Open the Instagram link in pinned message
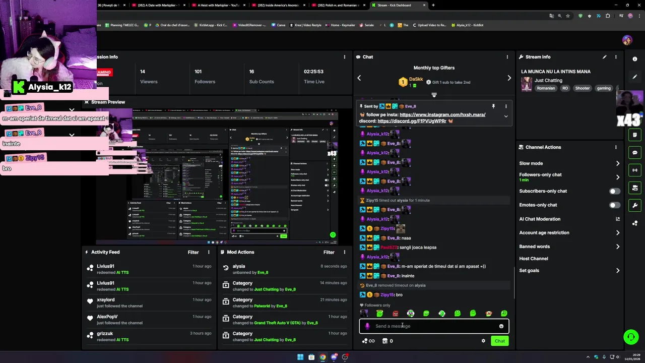This screenshot has height=363, width=645. coord(442,115)
